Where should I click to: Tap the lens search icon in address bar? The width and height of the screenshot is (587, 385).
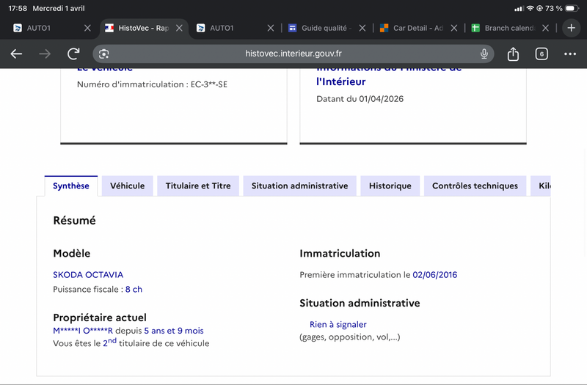tap(103, 54)
